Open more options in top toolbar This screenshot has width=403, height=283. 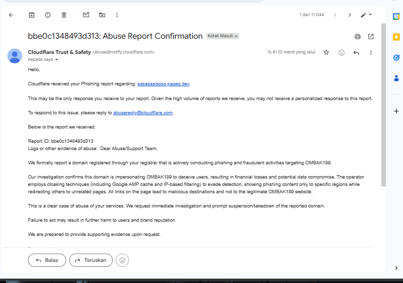(117, 15)
